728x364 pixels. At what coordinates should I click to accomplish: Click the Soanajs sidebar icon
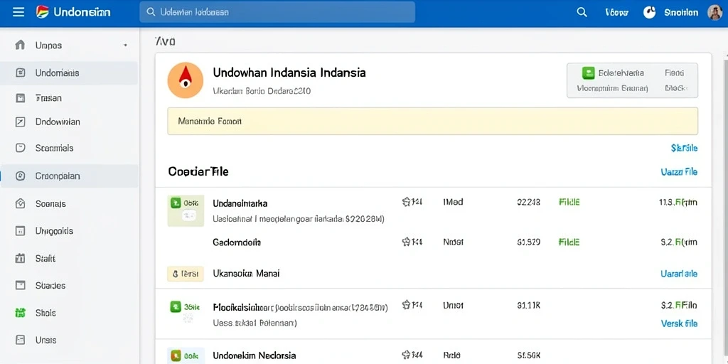click(x=20, y=203)
